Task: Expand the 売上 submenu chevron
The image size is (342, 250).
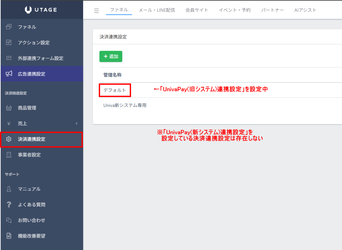Action: pos(77,124)
